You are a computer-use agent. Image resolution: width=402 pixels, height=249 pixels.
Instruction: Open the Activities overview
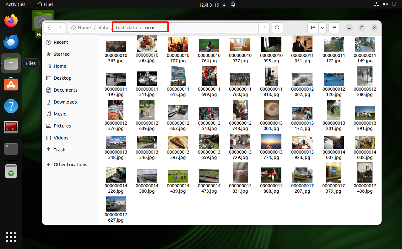15,4
